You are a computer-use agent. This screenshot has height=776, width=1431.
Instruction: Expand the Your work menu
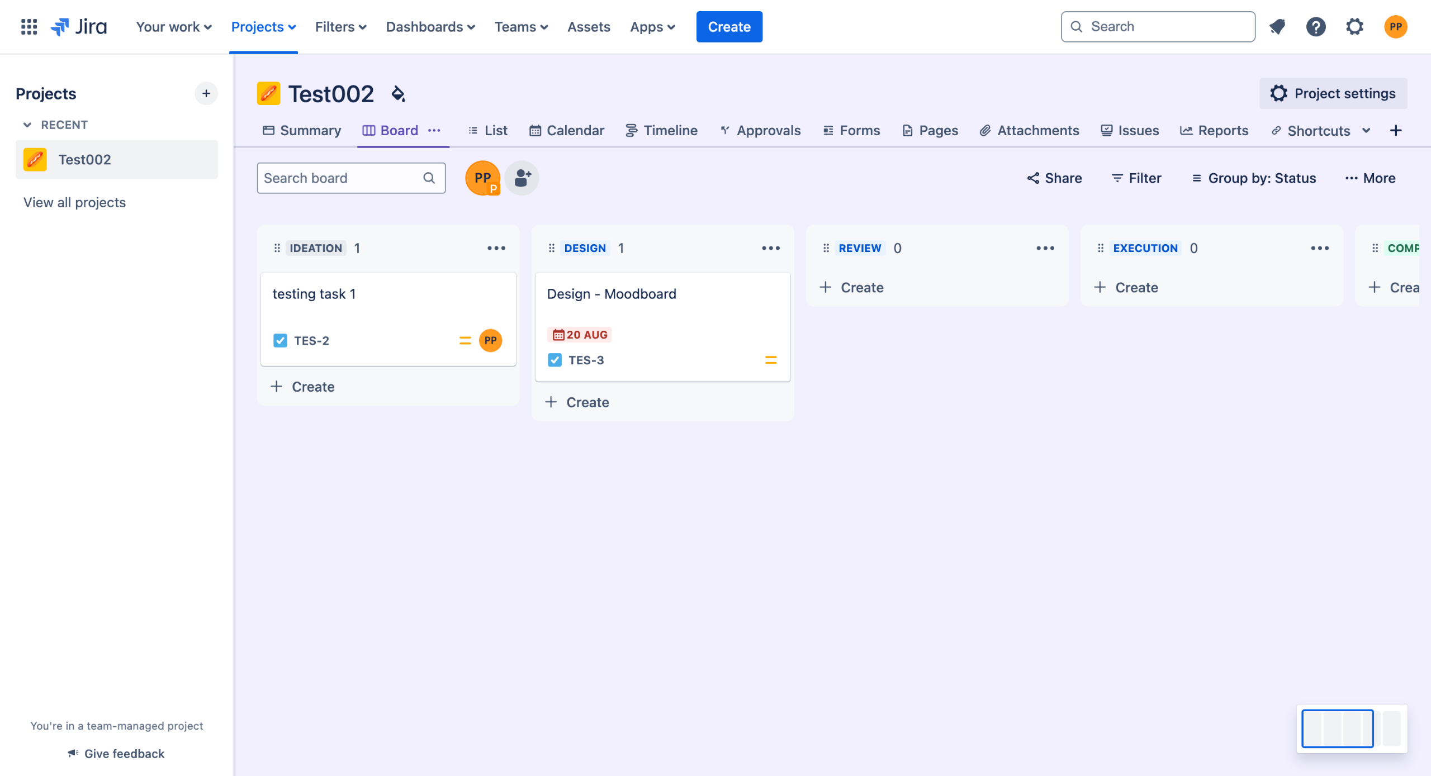click(174, 27)
